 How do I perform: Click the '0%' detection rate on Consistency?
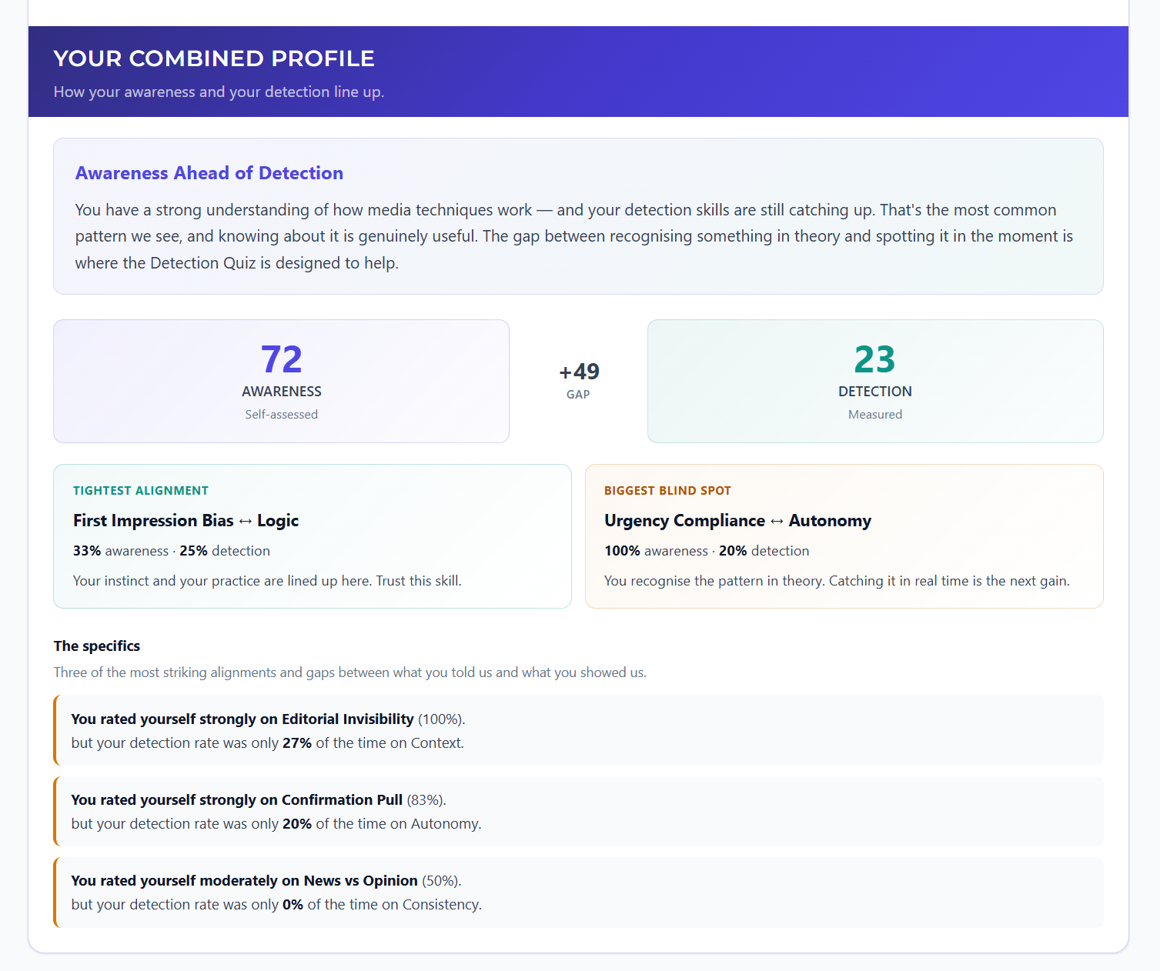pos(293,905)
